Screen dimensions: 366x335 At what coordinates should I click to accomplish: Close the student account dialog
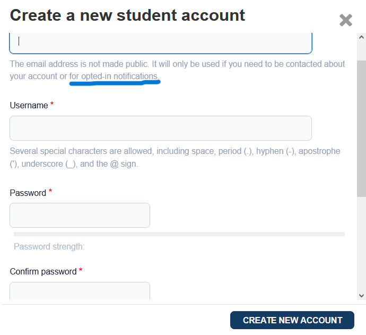tap(346, 20)
